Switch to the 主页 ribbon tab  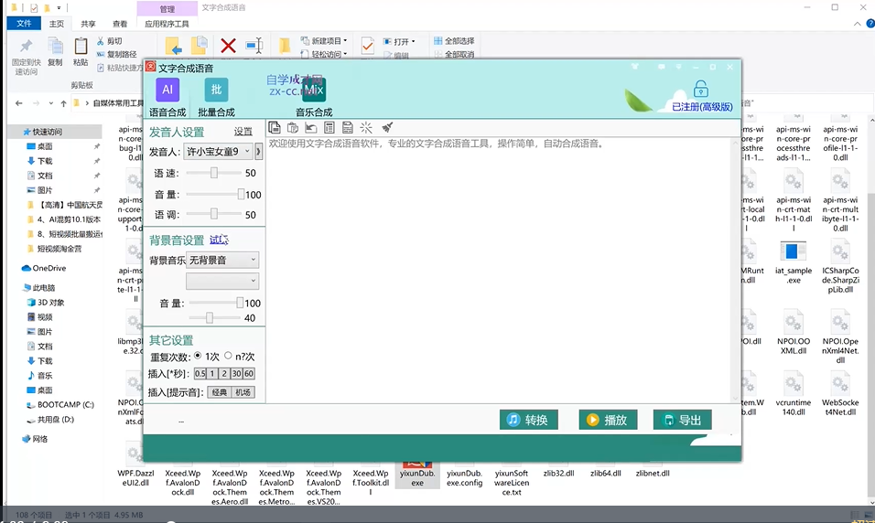click(57, 24)
